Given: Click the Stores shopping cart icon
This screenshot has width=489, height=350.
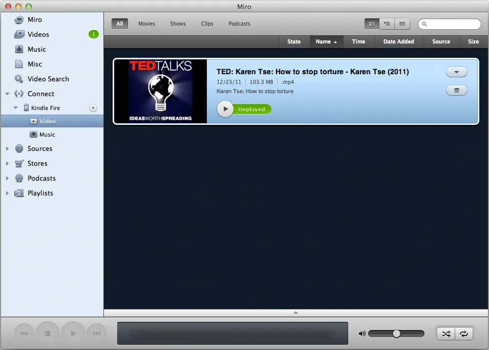Looking at the screenshot, I should pos(19,163).
